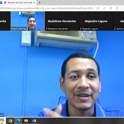Click Madelinee Hernández muted microphone icon

(x=46, y=29)
